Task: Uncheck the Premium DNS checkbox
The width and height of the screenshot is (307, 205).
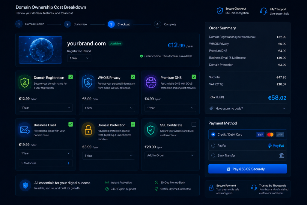Action: pyautogui.click(x=194, y=77)
